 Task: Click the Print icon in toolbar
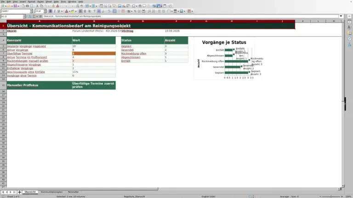click(27, 6)
